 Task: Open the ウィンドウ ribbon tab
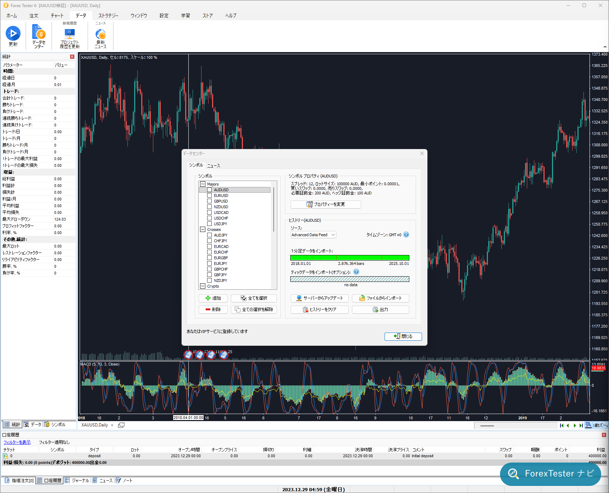point(139,16)
